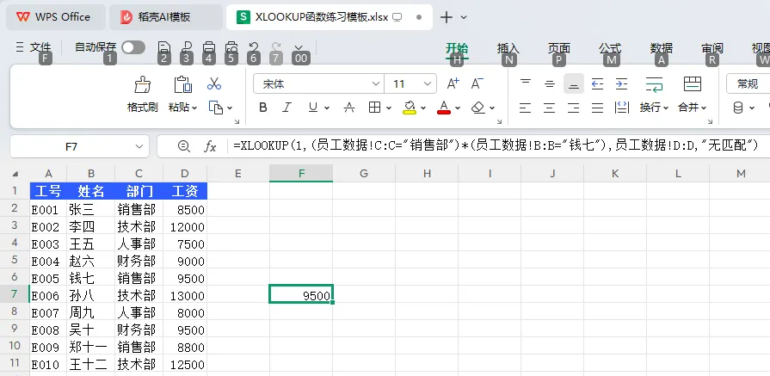Toggle bold formatting
This screenshot has height=376, width=770.
click(263, 108)
